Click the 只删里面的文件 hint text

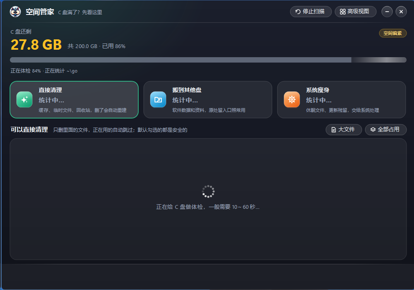tap(120, 130)
